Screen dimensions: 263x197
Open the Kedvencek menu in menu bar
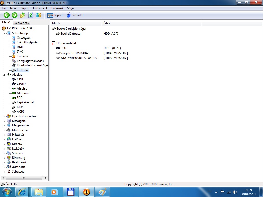[40, 8]
